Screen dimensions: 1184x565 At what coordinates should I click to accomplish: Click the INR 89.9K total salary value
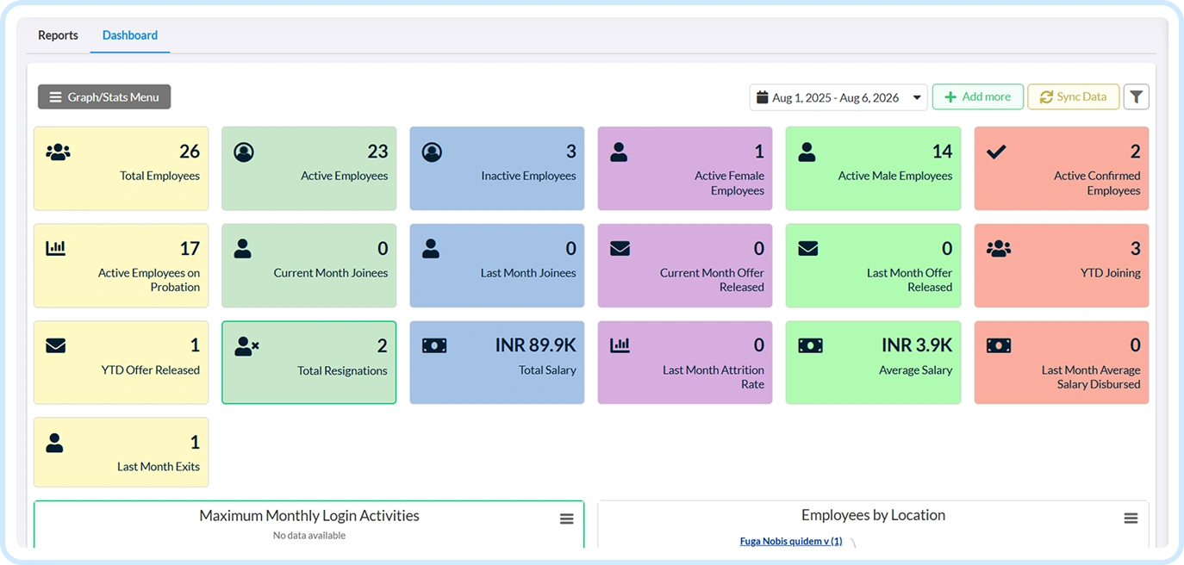coord(535,345)
